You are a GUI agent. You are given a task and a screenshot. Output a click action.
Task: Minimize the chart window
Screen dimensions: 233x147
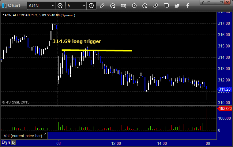coord(215,2)
